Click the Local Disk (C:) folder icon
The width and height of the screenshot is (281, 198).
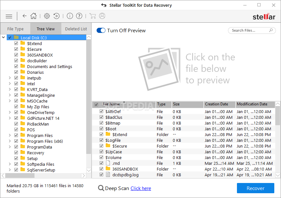click(x=16, y=37)
